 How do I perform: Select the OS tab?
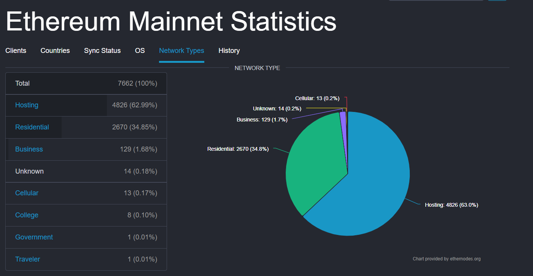tap(140, 51)
